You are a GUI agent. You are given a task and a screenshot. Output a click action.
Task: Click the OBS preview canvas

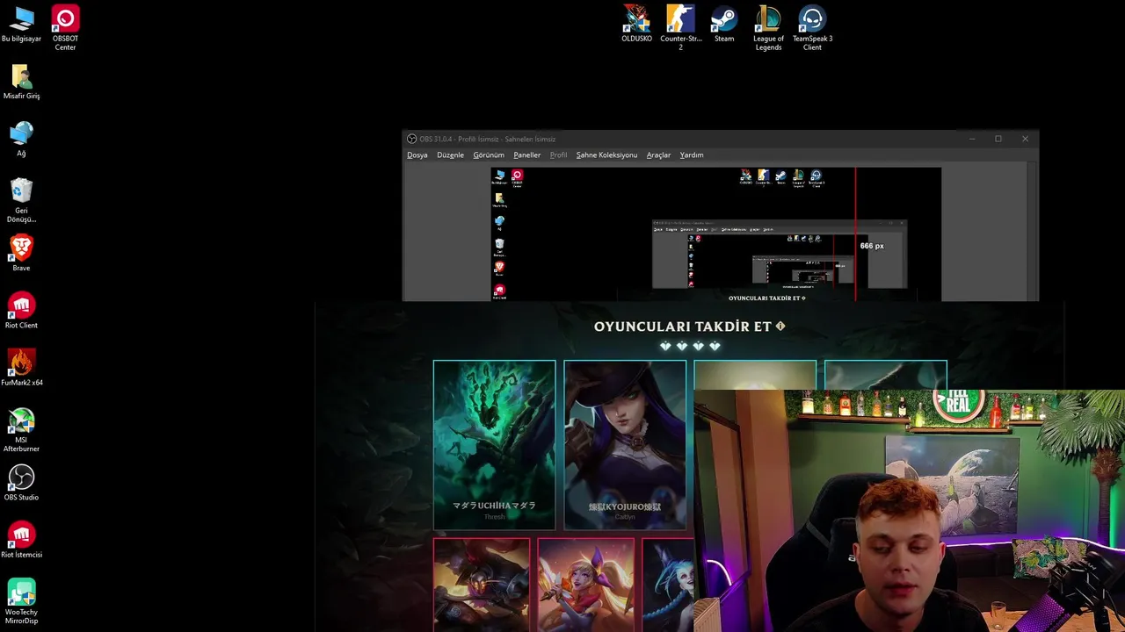click(x=715, y=234)
